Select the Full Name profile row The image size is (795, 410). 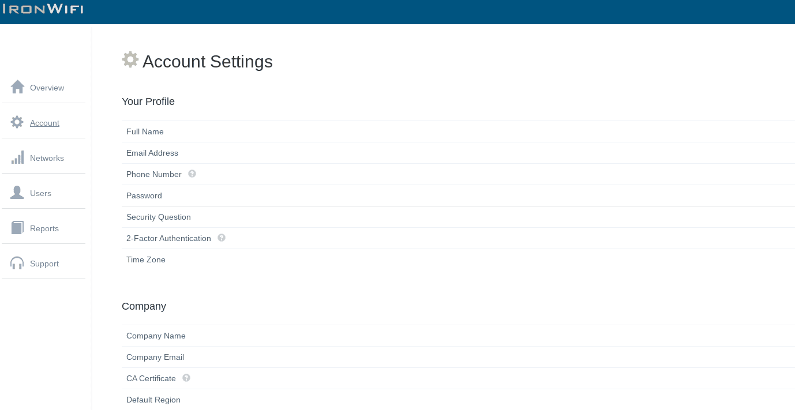click(145, 131)
